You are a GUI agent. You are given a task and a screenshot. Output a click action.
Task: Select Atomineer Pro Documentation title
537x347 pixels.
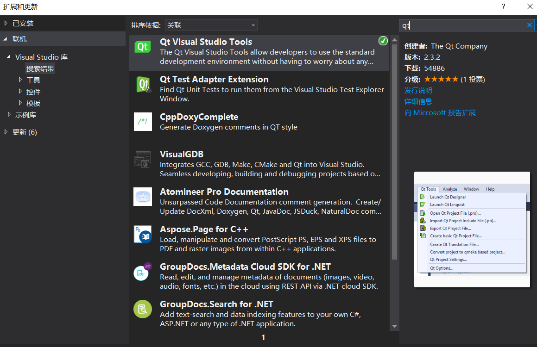point(224,192)
